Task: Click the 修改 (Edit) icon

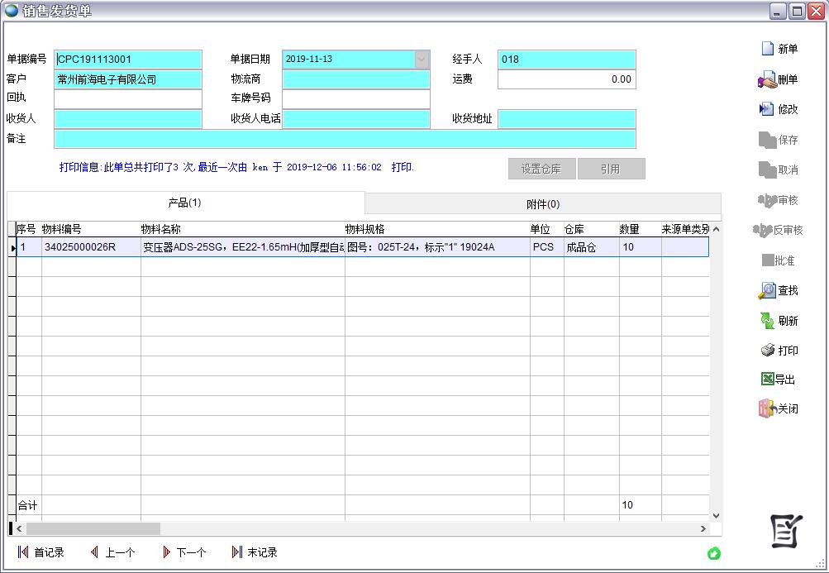Action: [766, 109]
